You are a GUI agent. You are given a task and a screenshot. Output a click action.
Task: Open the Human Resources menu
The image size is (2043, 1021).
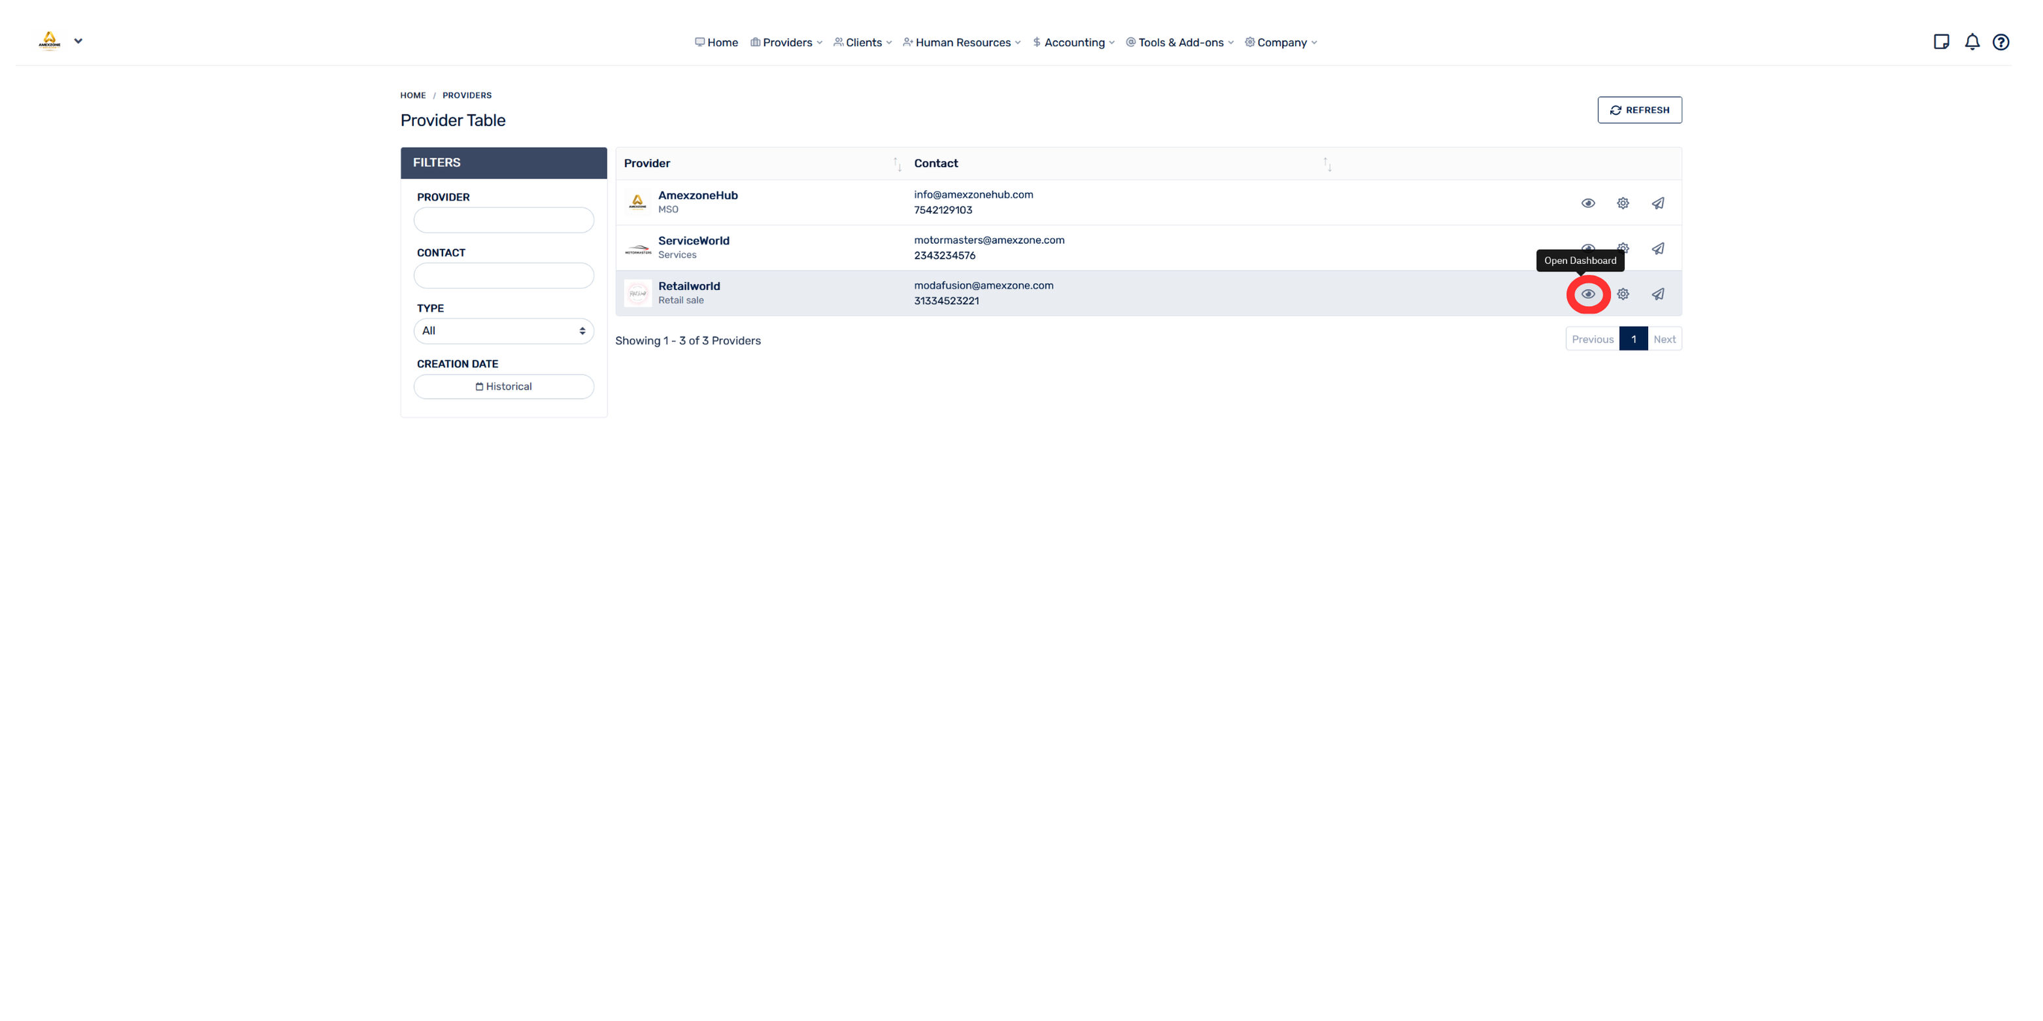click(x=961, y=42)
